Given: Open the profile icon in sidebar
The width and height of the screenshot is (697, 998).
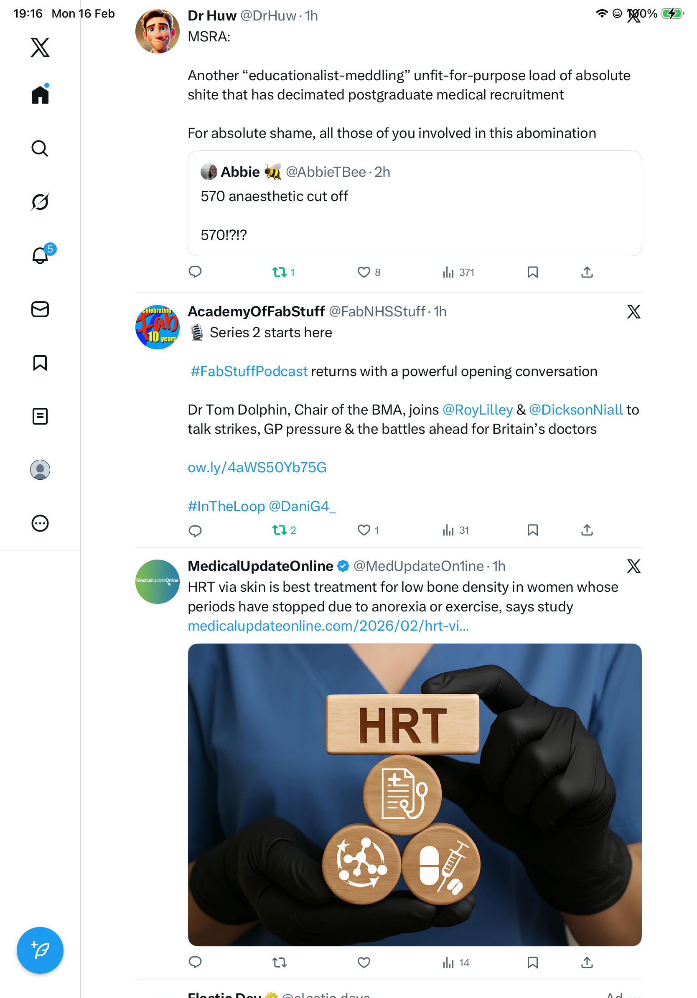Looking at the screenshot, I should point(40,469).
